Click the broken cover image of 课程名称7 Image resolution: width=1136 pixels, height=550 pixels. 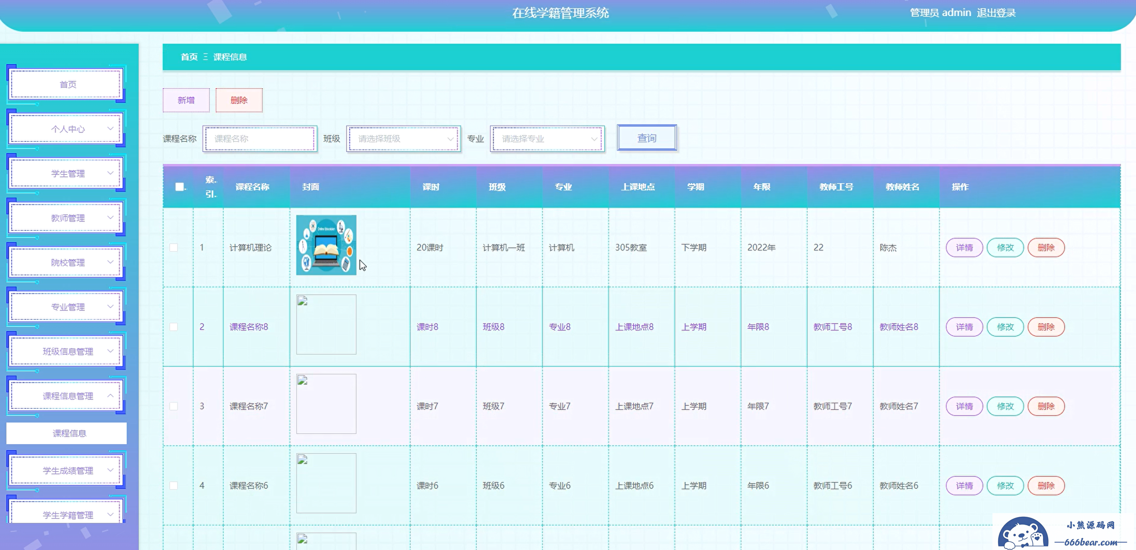pyautogui.click(x=326, y=404)
